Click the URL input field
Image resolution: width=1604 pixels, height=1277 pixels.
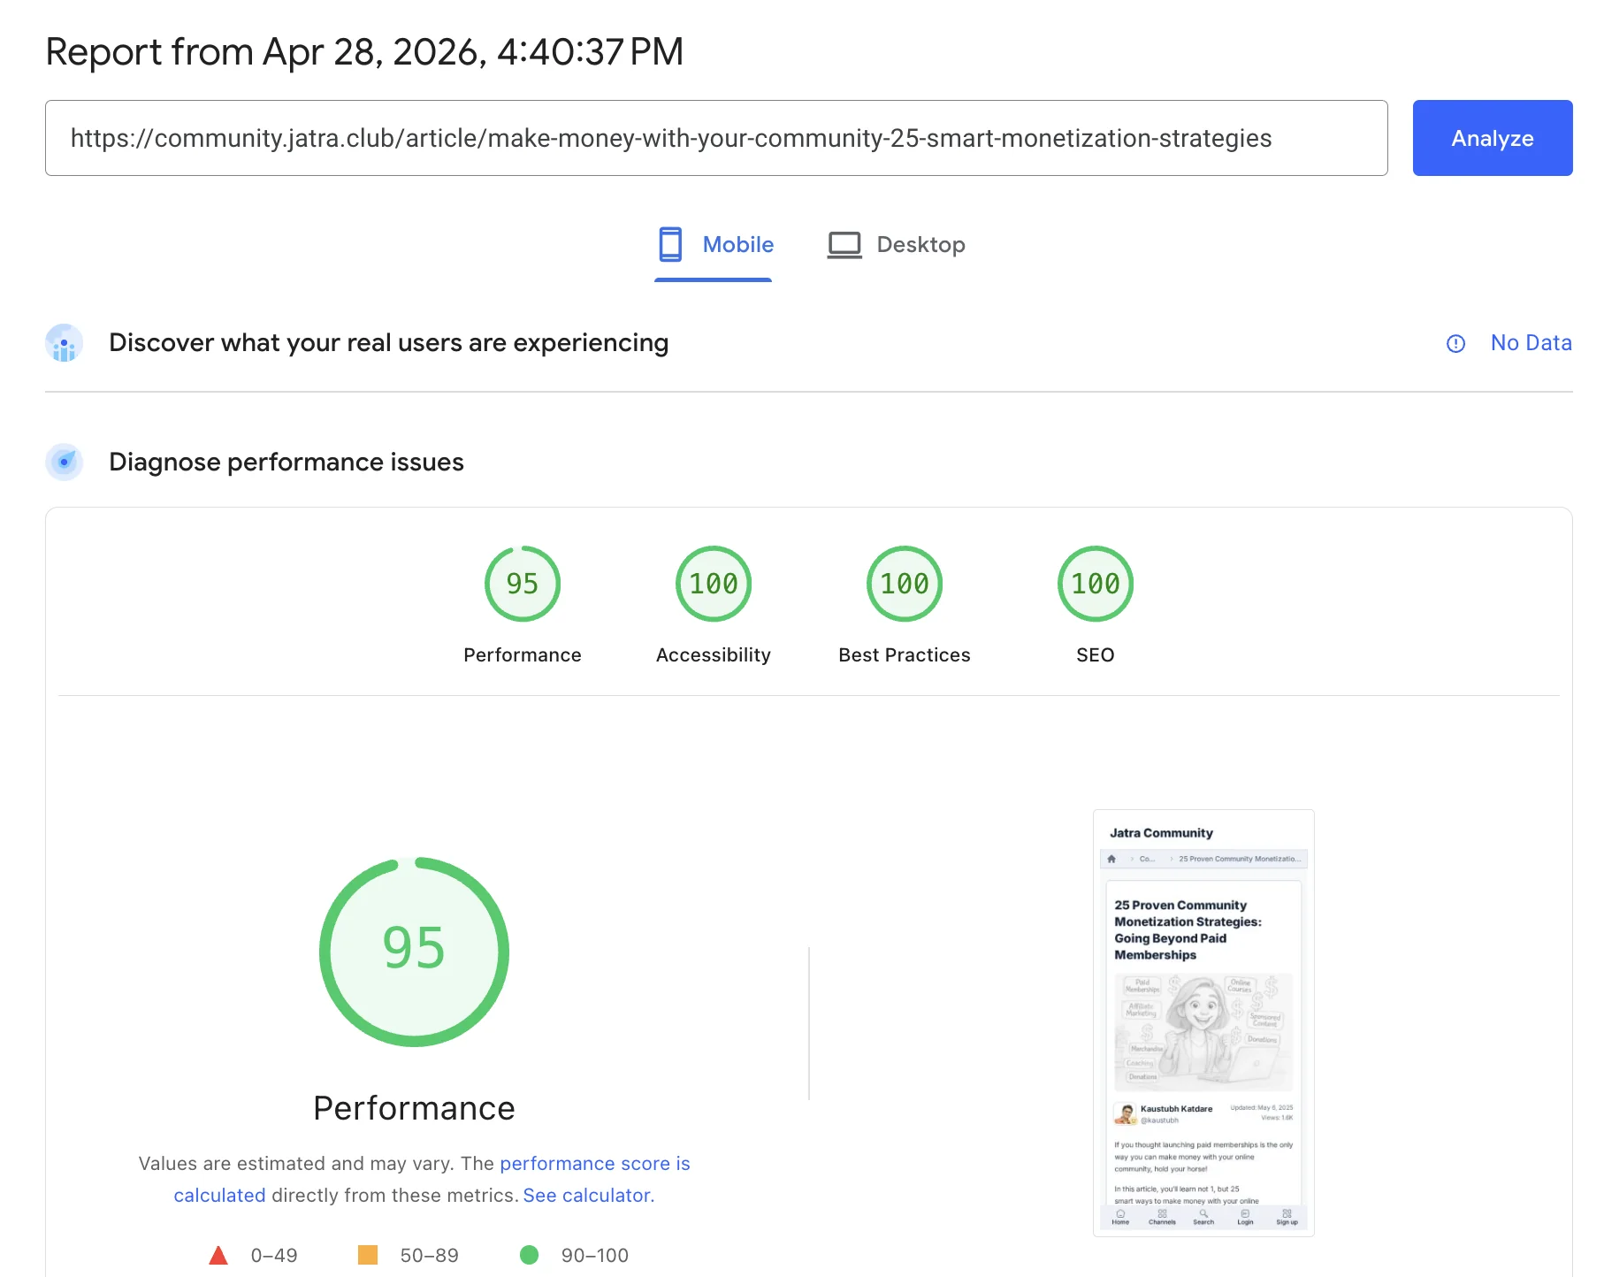pyautogui.click(x=716, y=138)
